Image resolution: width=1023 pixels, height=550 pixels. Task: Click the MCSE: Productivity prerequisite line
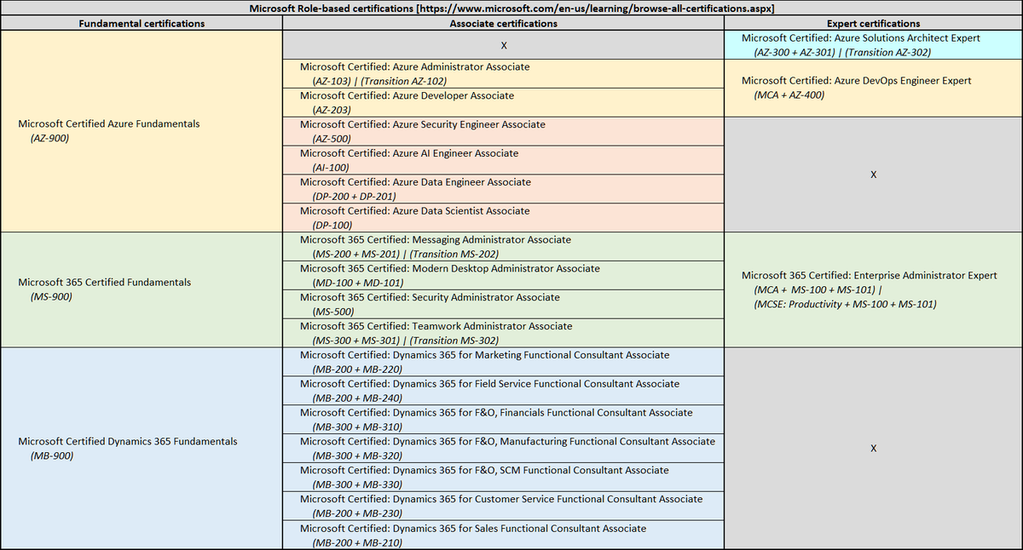click(x=845, y=304)
